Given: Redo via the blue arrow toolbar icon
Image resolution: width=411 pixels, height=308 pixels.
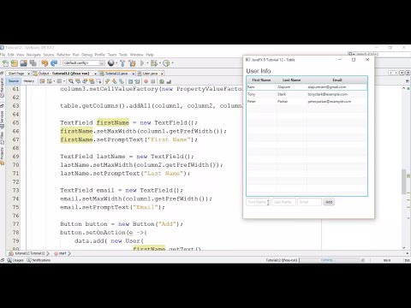Looking at the screenshot, I should (x=54, y=63).
